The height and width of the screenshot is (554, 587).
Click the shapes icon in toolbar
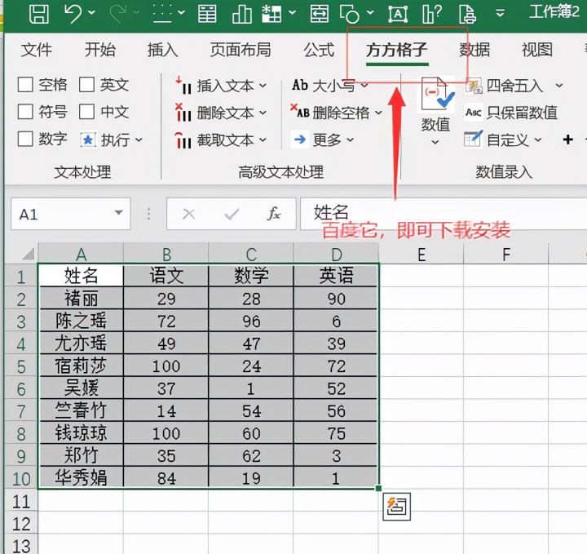[x=349, y=14]
